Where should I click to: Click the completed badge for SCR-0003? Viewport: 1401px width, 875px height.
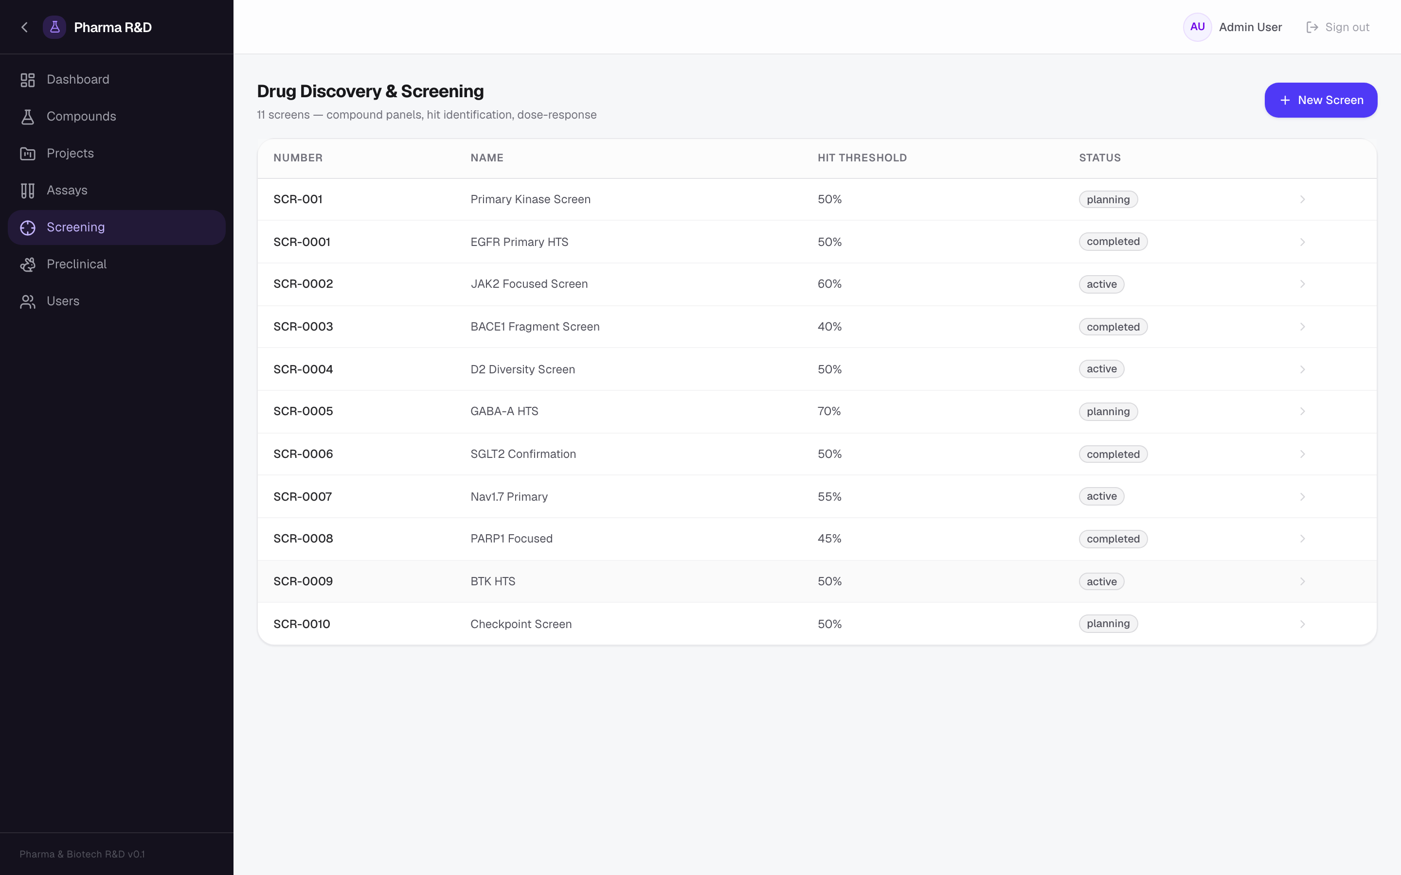point(1113,327)
